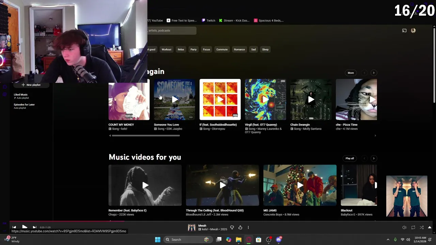This screenshot has height=245, width=436.
Task: Open the YouTube bookmark
Action: tap(155, 20)
